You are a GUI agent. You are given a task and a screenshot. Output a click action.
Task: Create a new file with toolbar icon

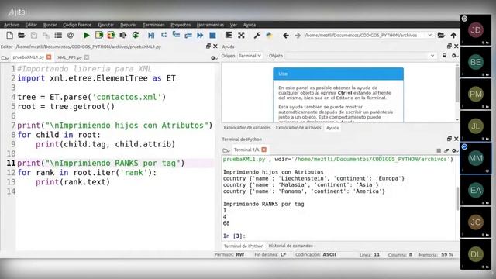tap(10, 35)
